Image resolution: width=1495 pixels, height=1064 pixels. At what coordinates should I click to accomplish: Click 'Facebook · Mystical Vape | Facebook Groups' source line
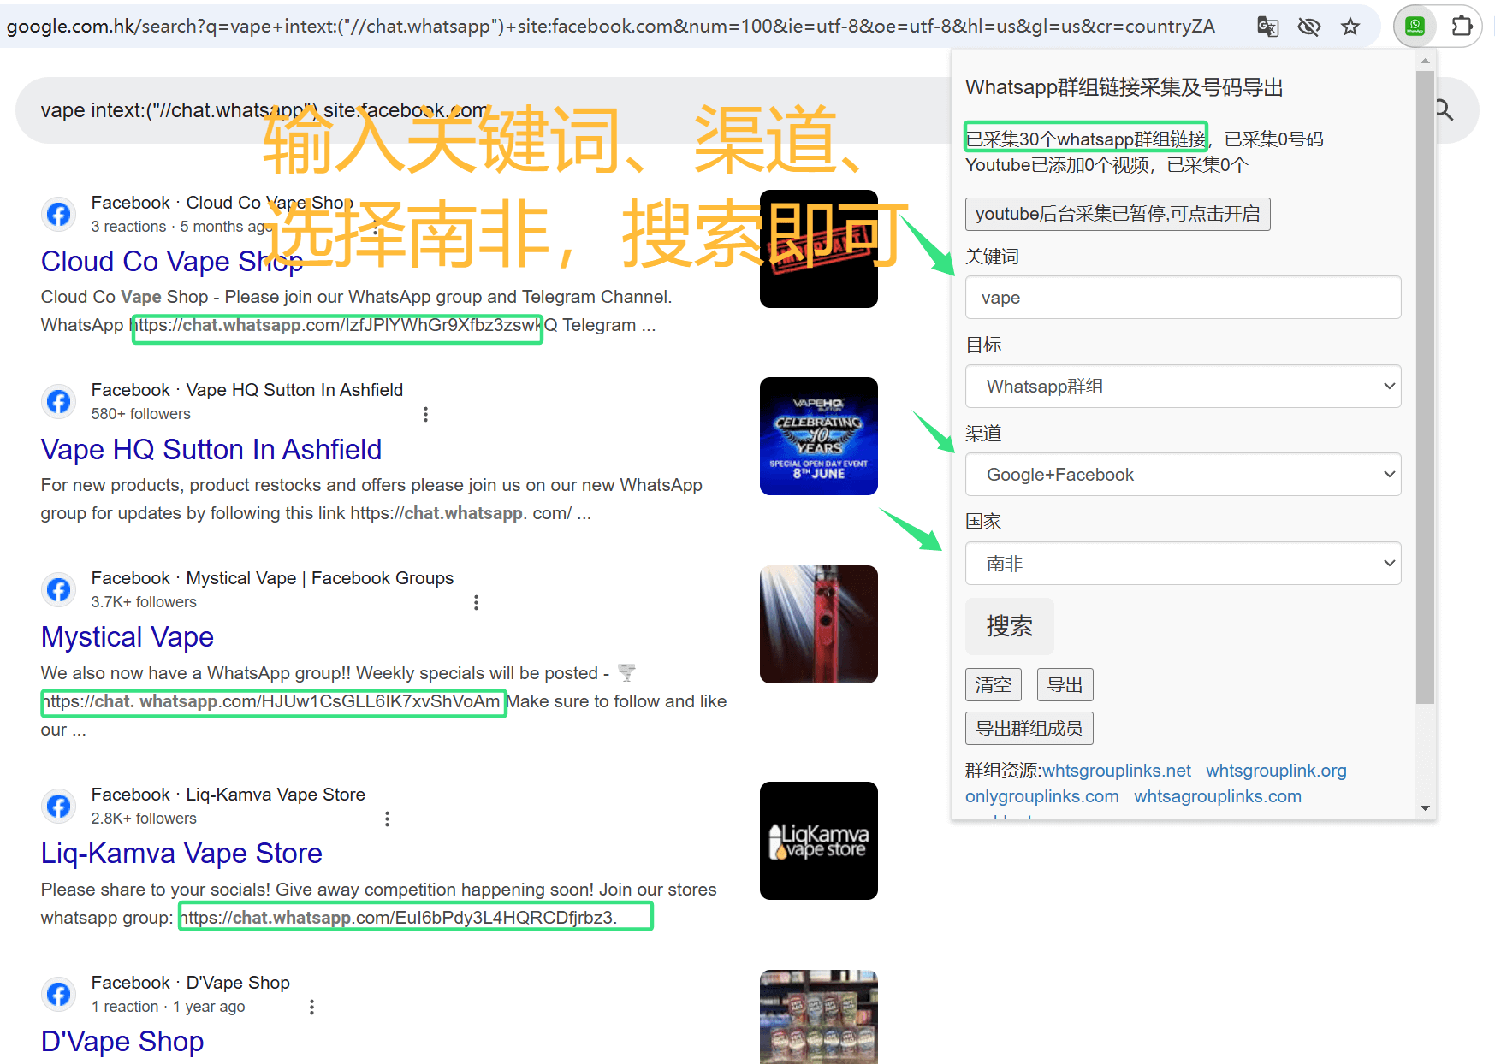coord(272,578)
